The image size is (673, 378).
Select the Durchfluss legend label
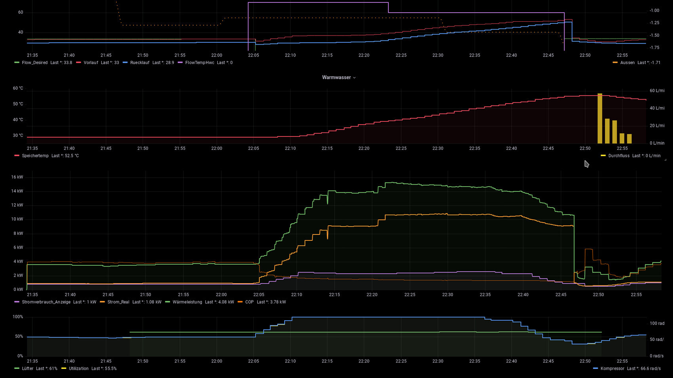coord(619,156)
